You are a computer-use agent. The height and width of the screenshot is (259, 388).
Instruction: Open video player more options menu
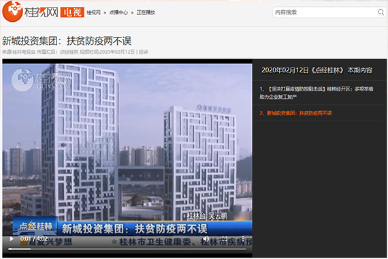point(243,239)
